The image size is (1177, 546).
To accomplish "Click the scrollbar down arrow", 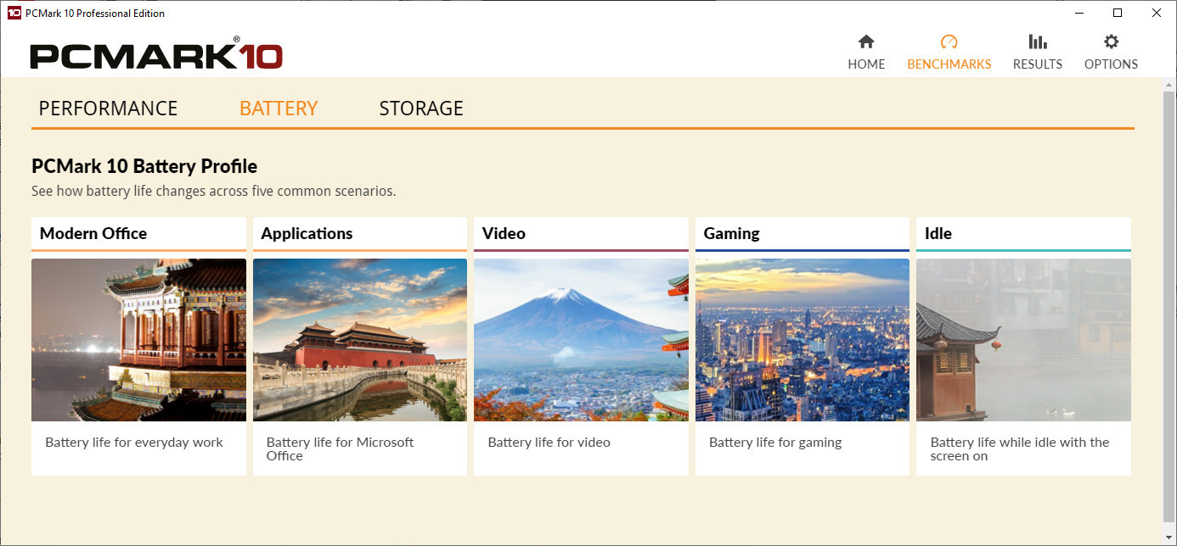I will pos(1169,536).
